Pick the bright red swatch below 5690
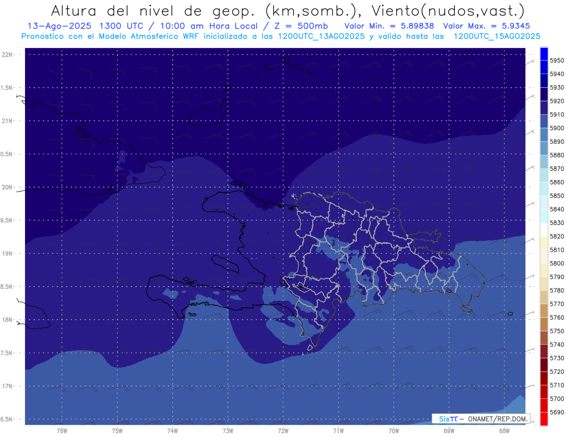566x437 pixels. pyautogui.click(x=544, y=419)
